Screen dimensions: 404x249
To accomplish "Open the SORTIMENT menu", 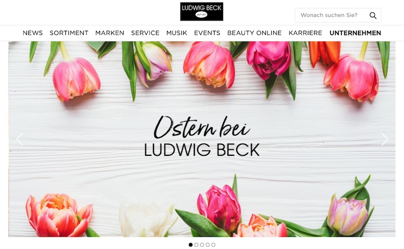I will (69, 33).
